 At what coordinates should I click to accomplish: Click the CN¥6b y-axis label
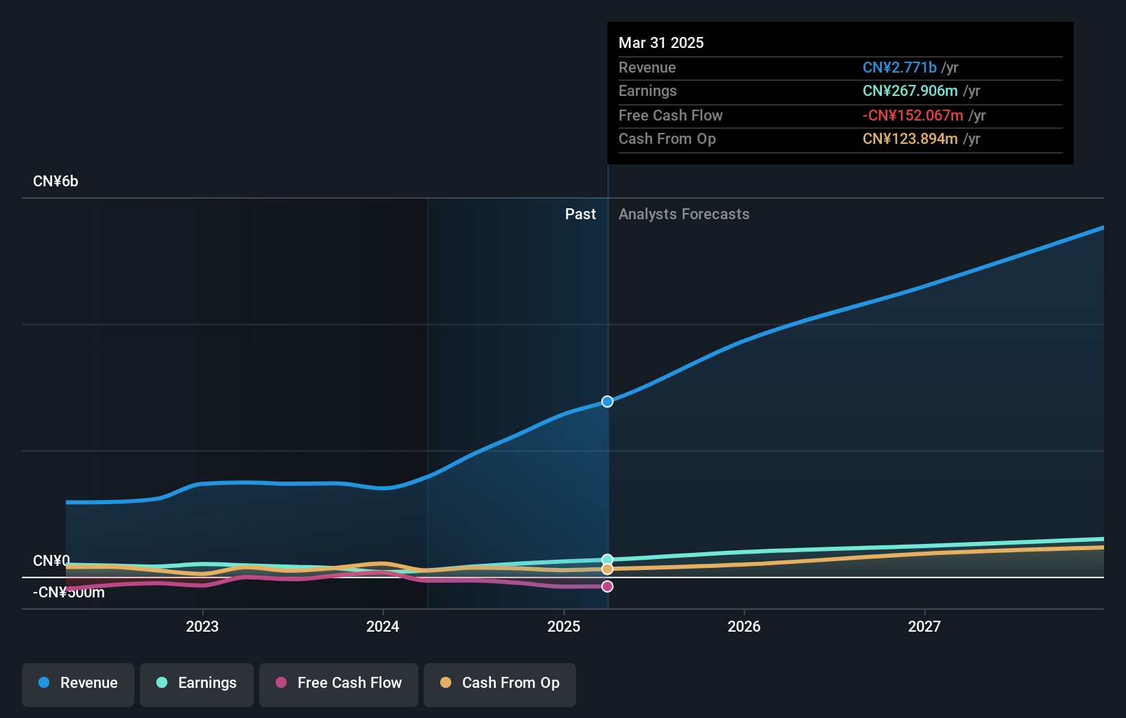coord(56,182)
